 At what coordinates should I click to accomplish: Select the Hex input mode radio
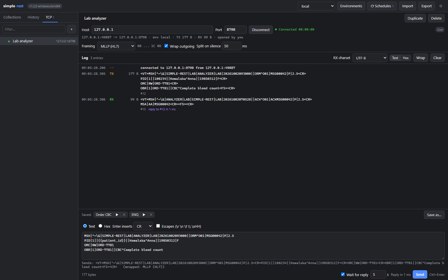point(100,226)
